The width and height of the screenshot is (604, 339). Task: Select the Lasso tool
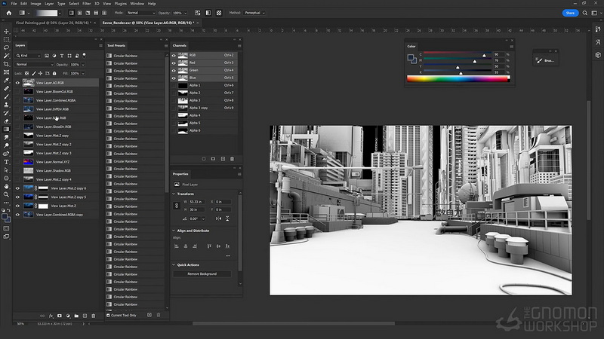[6, 47]
